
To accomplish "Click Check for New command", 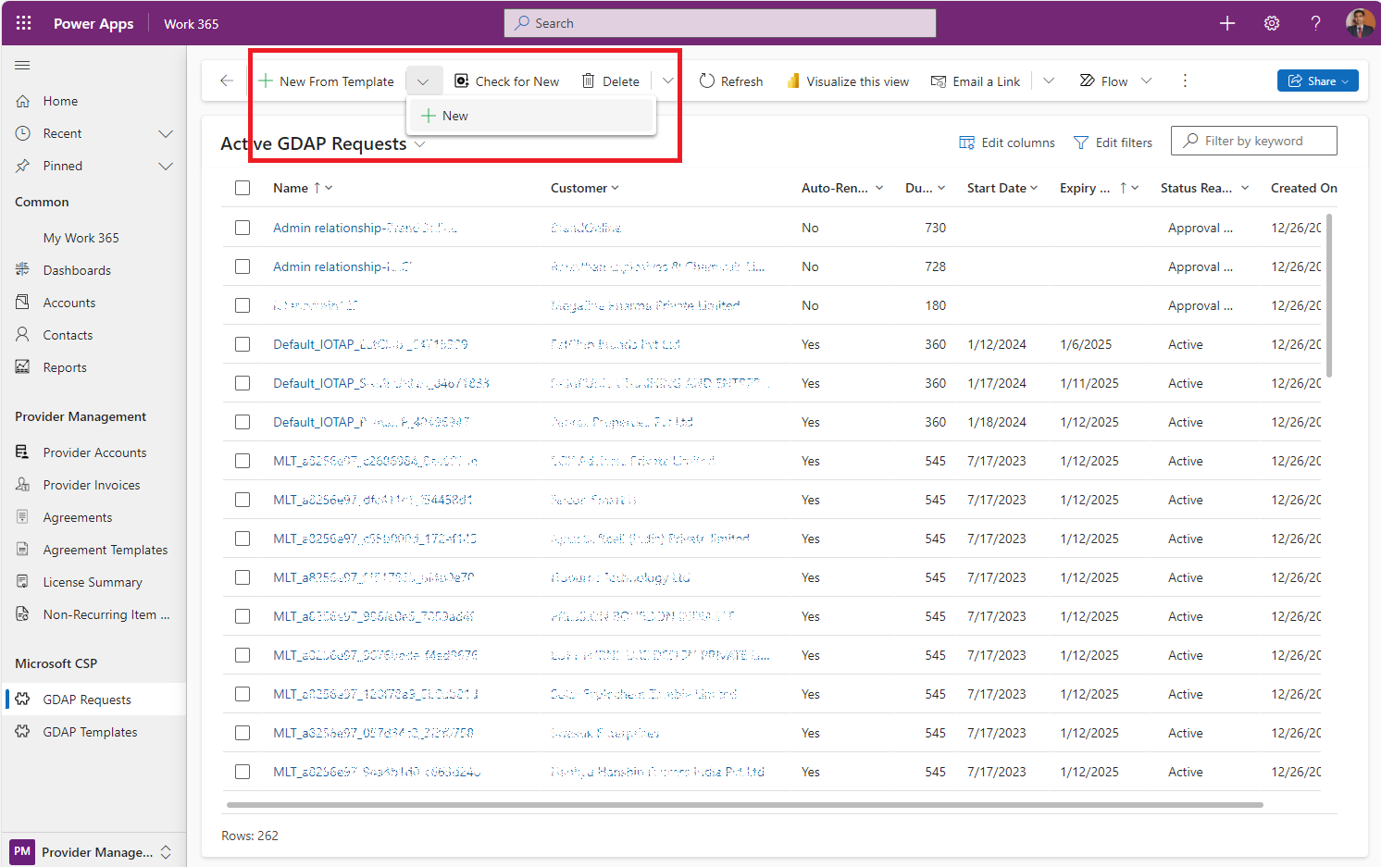I will (x=506, y=81).
